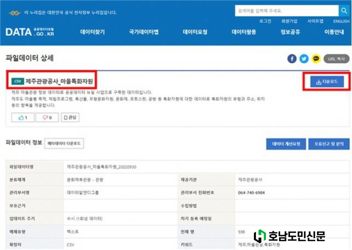Click the 파일데이터 정보 section heading

24,143
